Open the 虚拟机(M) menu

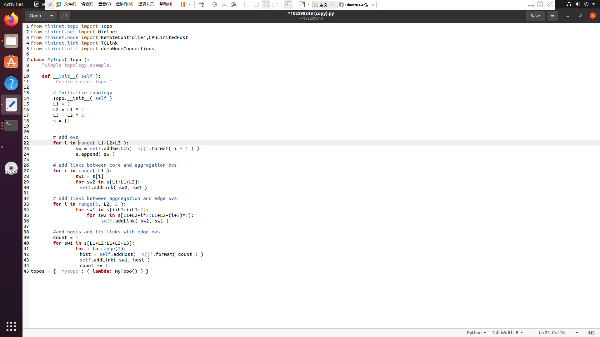(x=124, y=4)
